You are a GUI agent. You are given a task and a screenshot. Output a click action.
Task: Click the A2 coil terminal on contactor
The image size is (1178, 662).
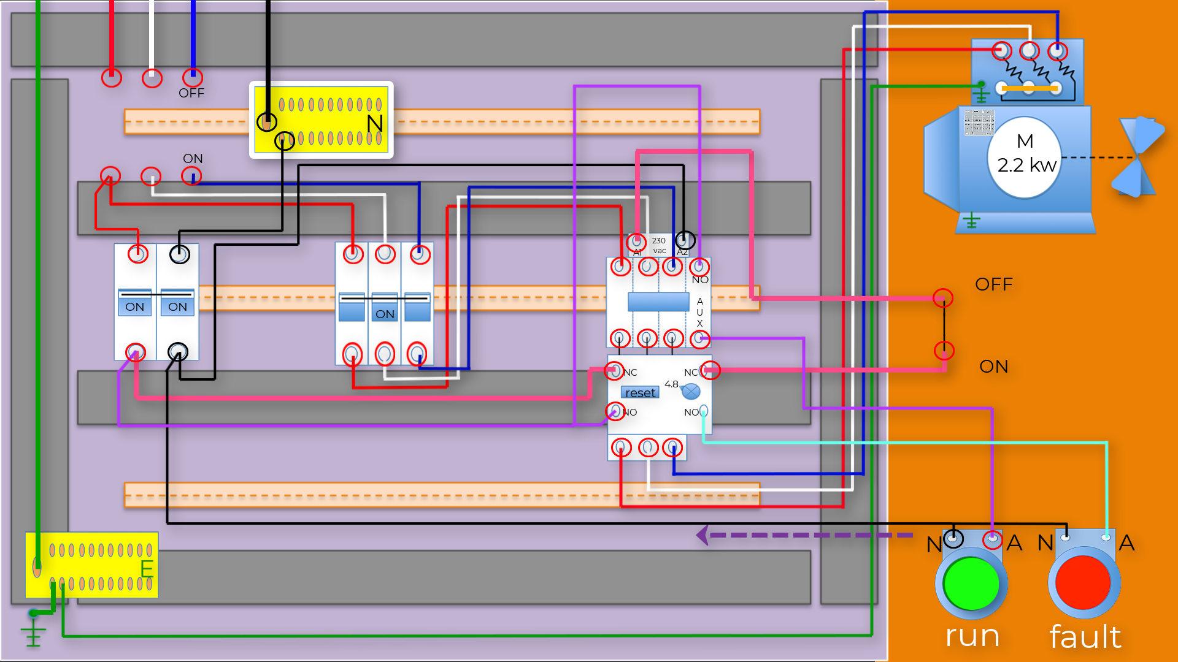(x=685, y=240)
